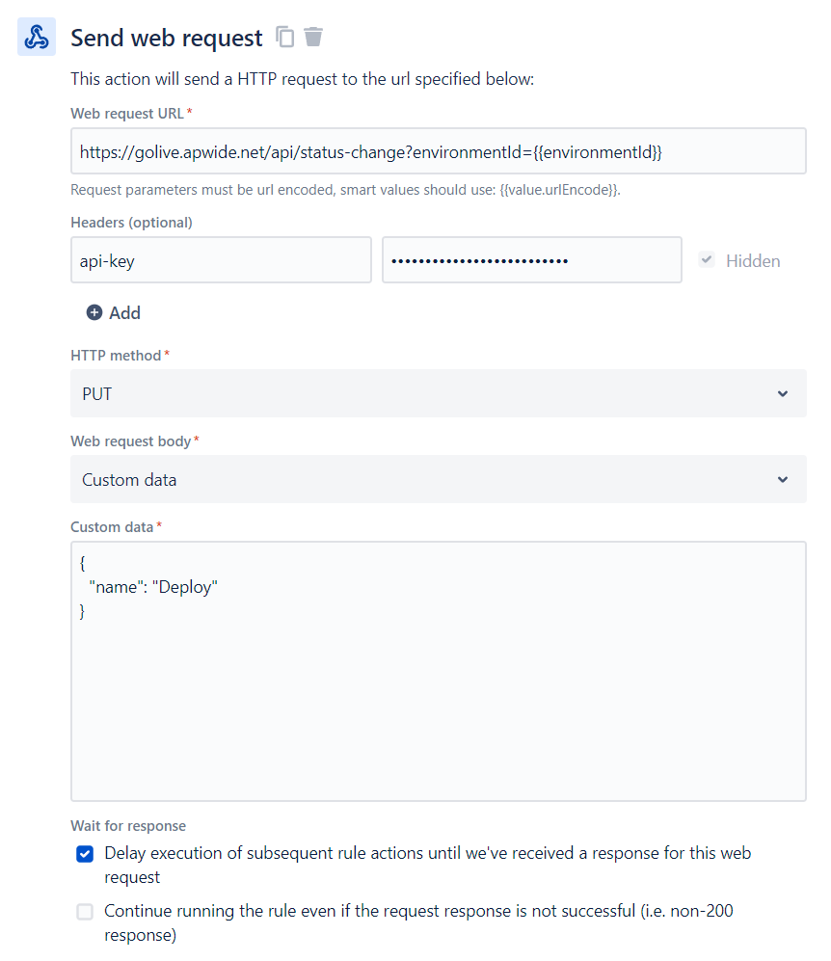This screenshot has width=831, height=961.
Task: Click the webhook icon beside the title
Action: (x=37, y=38)
